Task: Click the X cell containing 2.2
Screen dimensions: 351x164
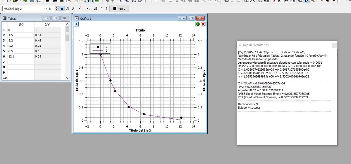Action: pyautogui.click(x=21, y=41)
